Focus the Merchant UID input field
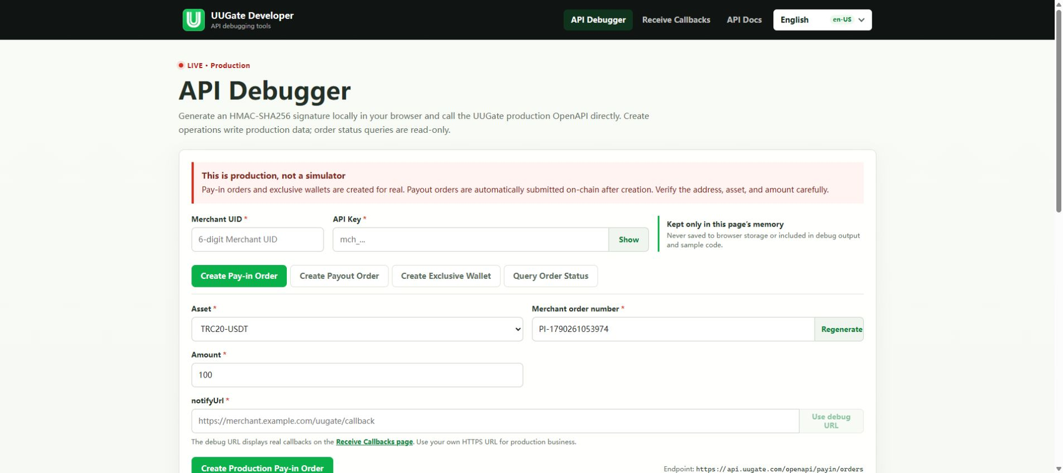 pos(257,240)
